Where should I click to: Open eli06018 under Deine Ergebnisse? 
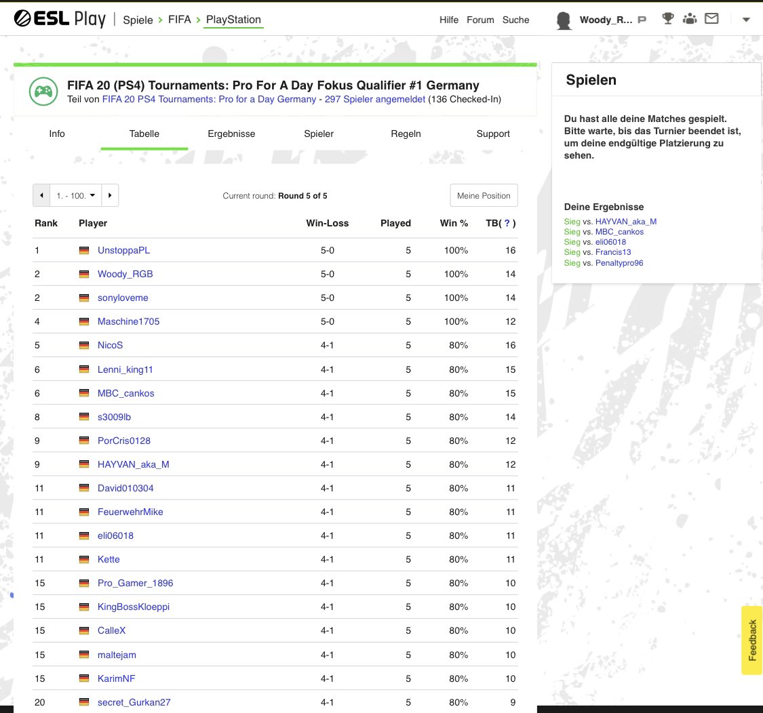point(610,242)
